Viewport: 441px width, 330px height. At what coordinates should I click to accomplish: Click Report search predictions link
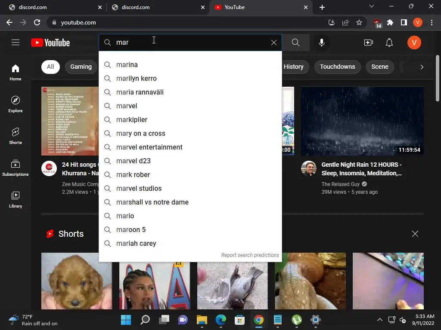pyautogui.click(x=250, y=255)
